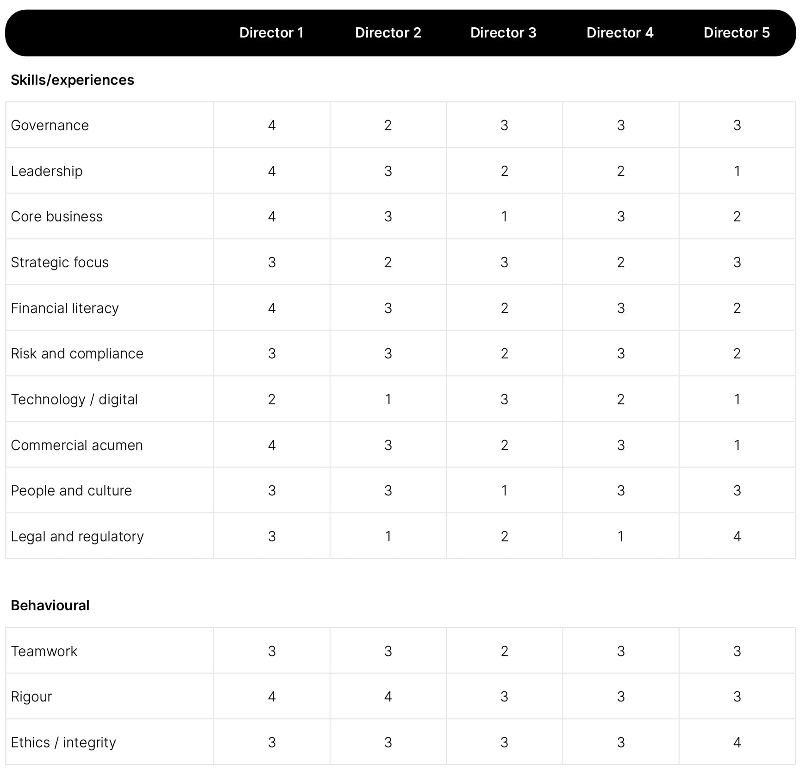Select Director 1's Teamwork score cell
This screenshot has height=776, width=812.
tap(272, 651)
